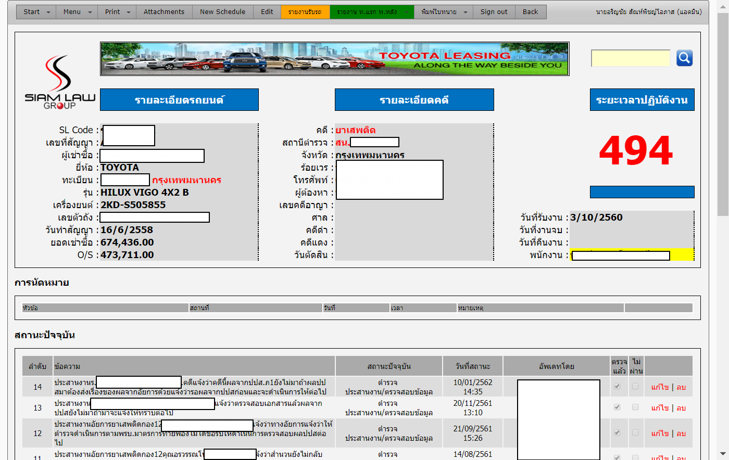Open the Attachments menu item
Image resolution: width=729 pixels, height=460 pixels.
(x=164, y=12)
